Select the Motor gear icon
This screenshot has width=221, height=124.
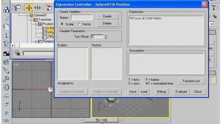point(6,87)
